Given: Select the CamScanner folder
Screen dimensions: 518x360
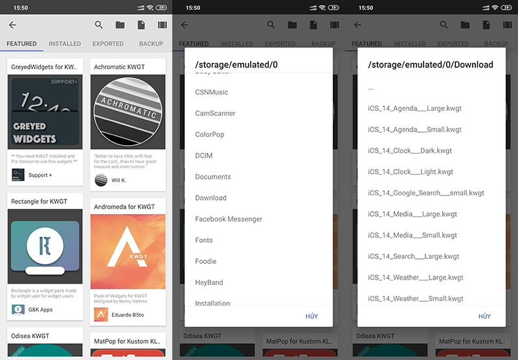Looking at the screenshot, I should click(x=258, y=113).
